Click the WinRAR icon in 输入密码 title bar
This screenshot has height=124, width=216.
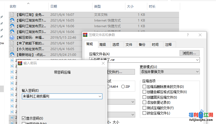tap(20, 63)
